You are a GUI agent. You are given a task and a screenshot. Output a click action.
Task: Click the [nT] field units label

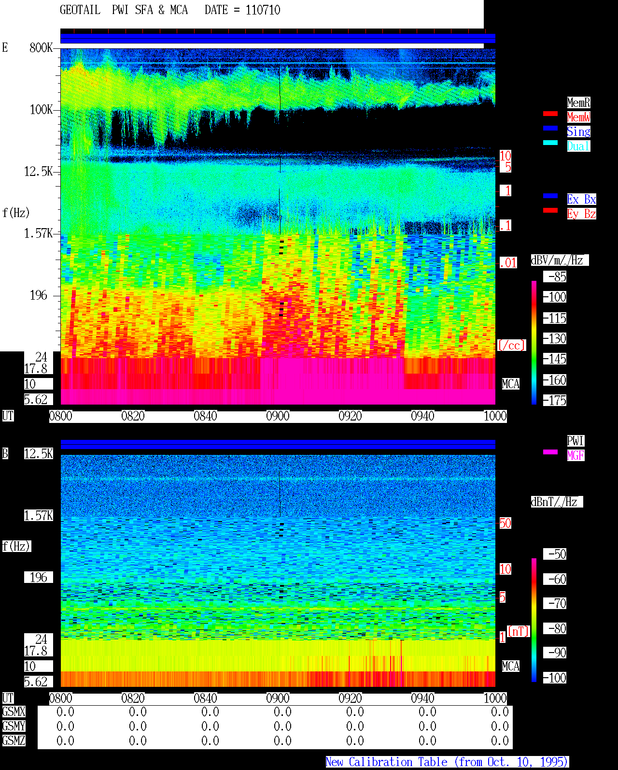click(519, 631)
